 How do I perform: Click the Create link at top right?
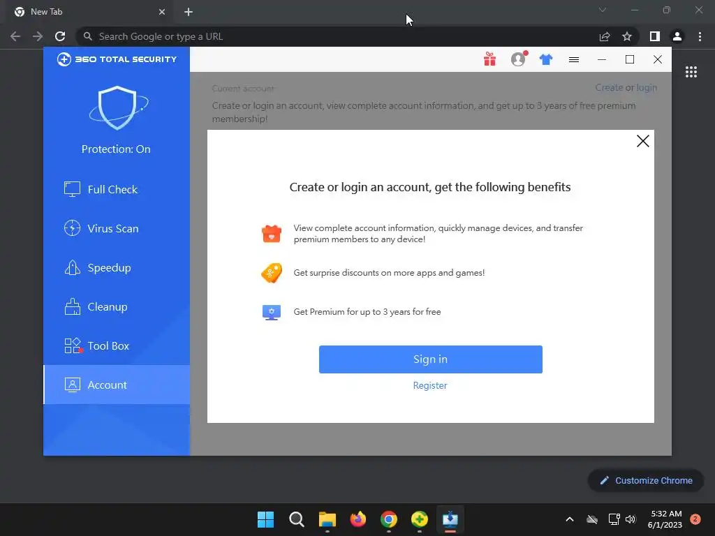pyautogui.click(x=609, y=87)
